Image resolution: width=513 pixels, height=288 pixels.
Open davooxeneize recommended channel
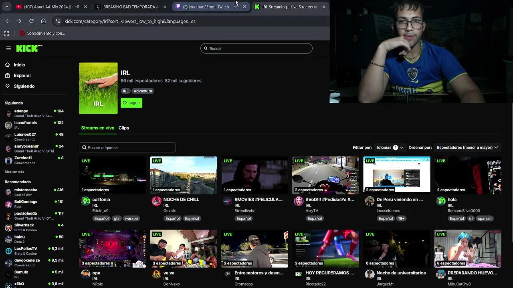(x=34, y=262)
